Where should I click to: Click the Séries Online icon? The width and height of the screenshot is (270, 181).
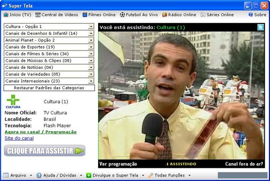pyautogui.click(x=203, y=15)
